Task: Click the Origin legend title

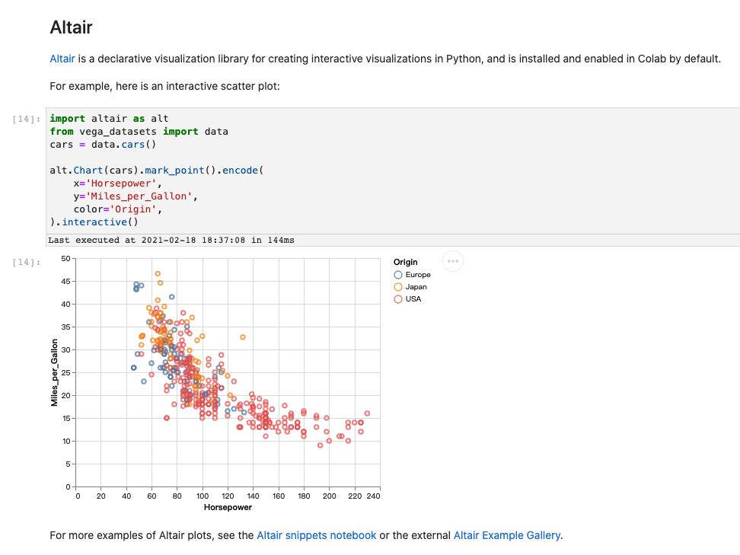Action: [x=405, y=262]
